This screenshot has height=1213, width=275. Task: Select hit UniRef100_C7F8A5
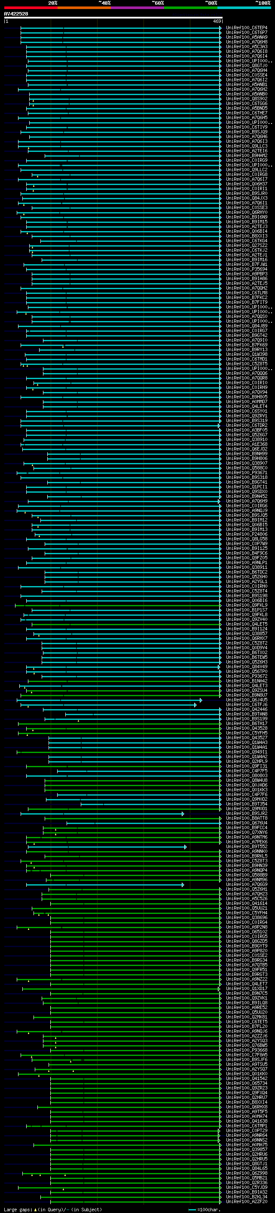(x=247, y=1055)
